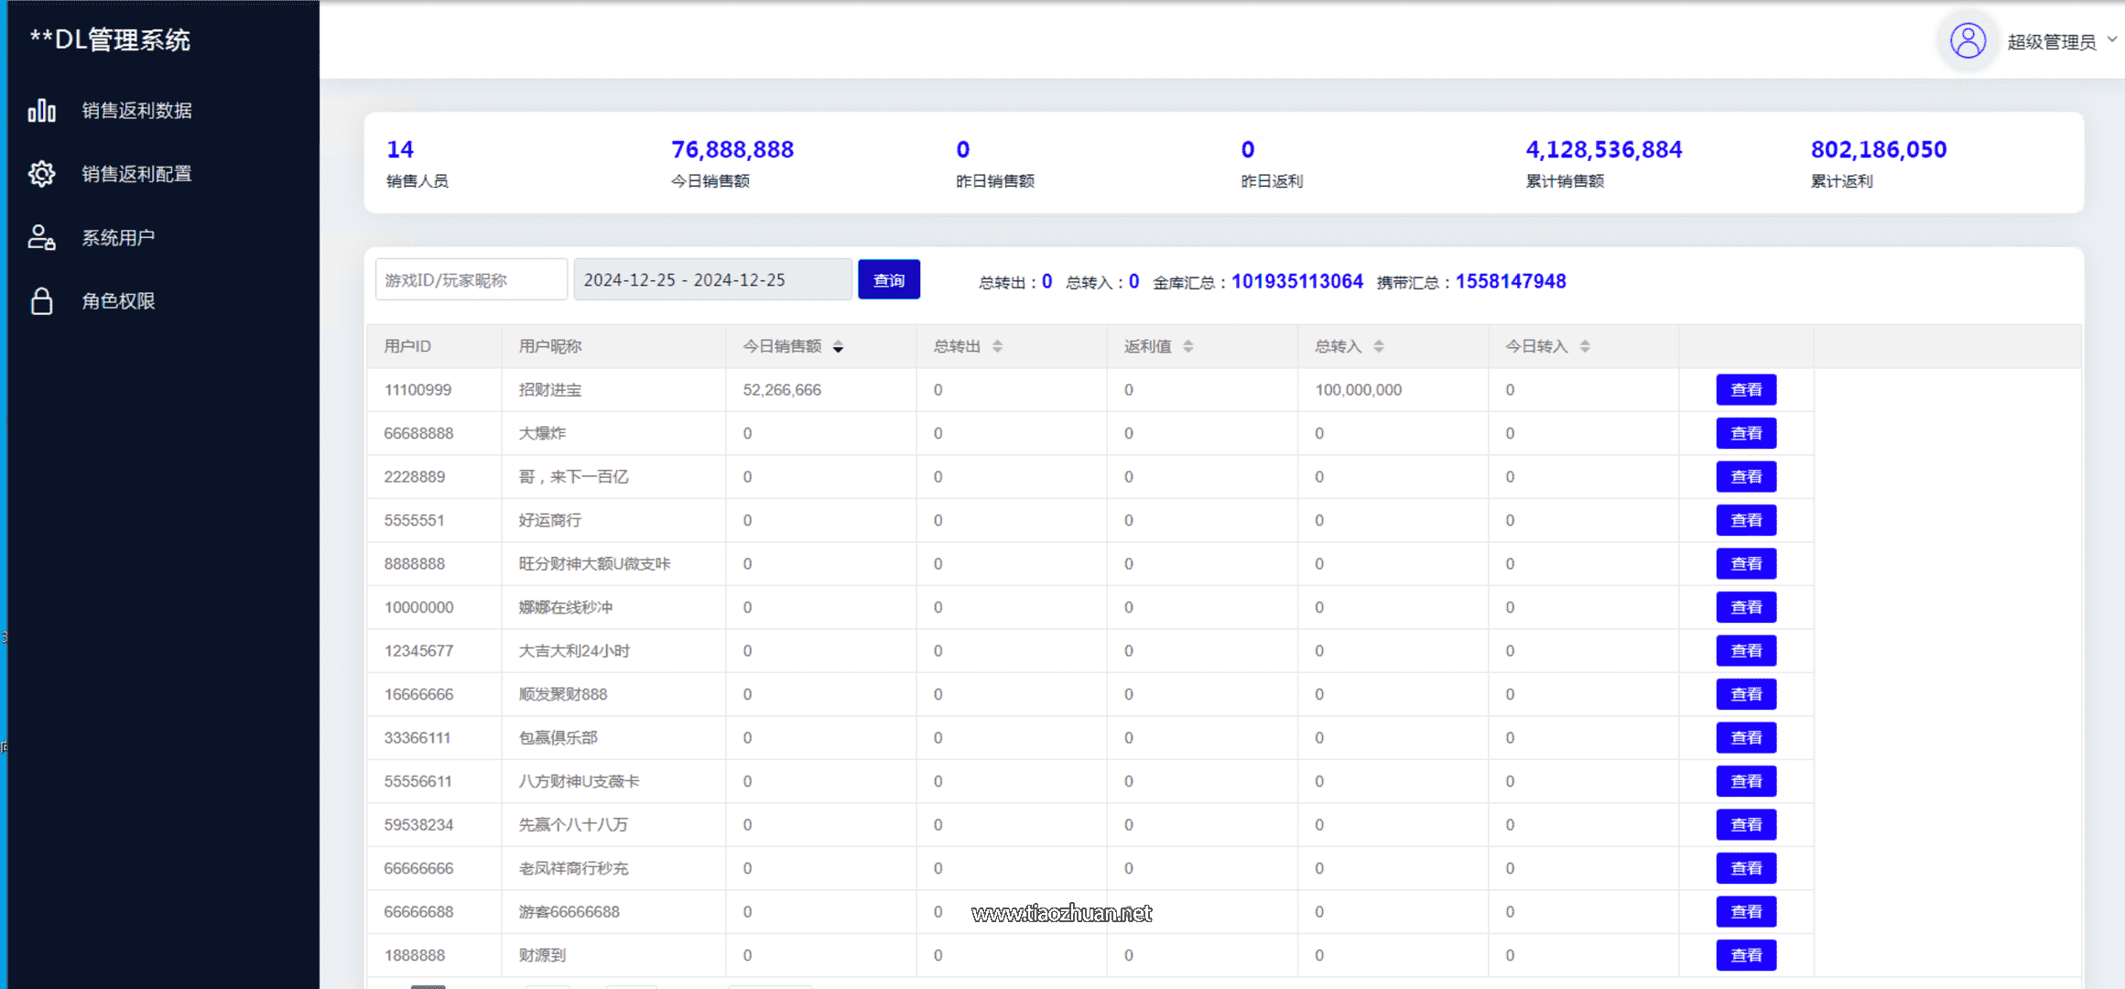Focus the 游戏ID/玩家昵称 search field
2125x989 pixels.
point(471,280)
